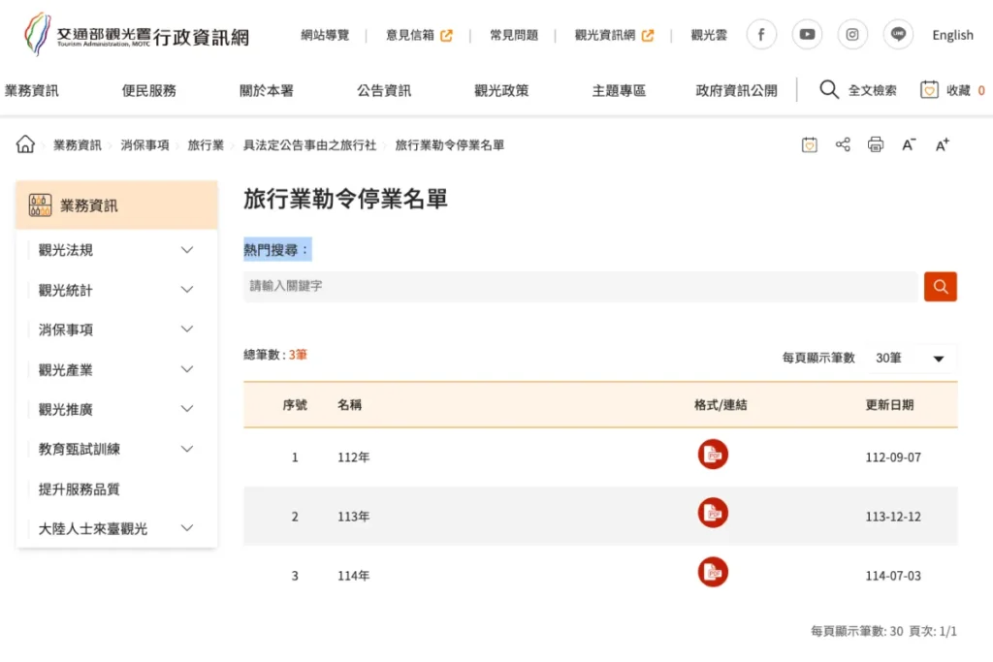
Task: Expand 大陸人士來臺觀光 in sidebar
Action: pyautogui.click(x=187, y=528)
